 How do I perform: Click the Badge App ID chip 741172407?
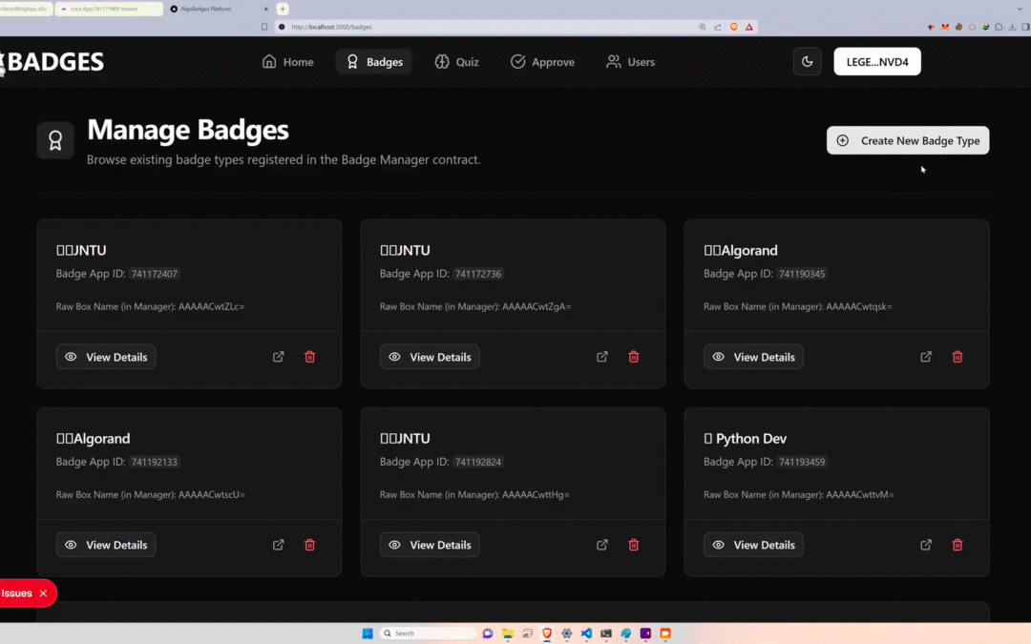(x=153, y=274)
